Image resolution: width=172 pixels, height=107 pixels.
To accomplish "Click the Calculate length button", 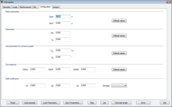I will coord(121,103).
